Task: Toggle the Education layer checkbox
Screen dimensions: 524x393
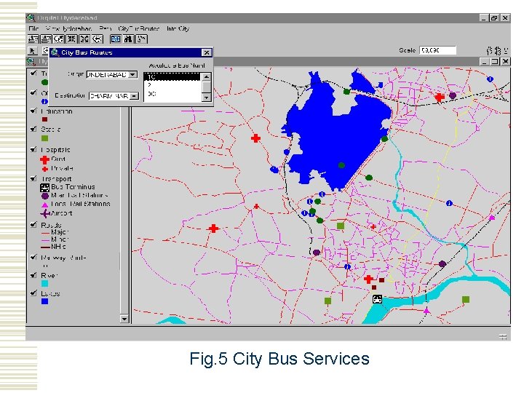Action: [x=33, y=111]
